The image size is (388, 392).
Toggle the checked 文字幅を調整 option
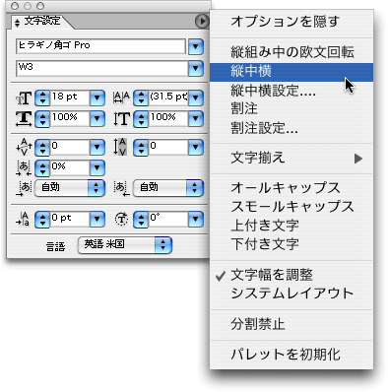click(291, 275)
